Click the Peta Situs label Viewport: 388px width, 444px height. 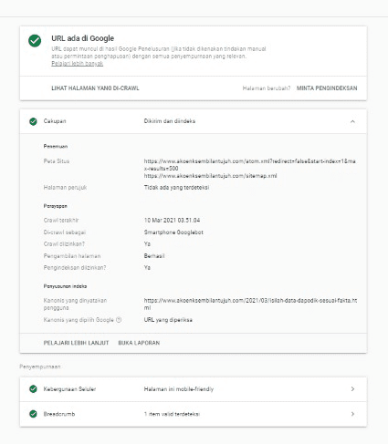57,161
